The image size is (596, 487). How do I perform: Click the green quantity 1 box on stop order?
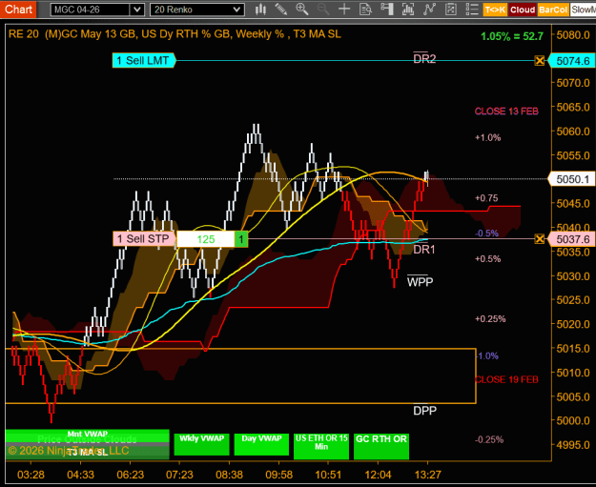click(241, 239)
